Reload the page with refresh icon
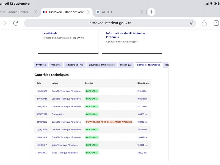 [16, 23]
